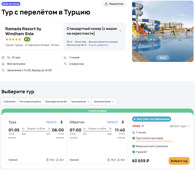The image size is (195, 170).
Task: Expand the Туроператор dropdown
Action: 80,101
